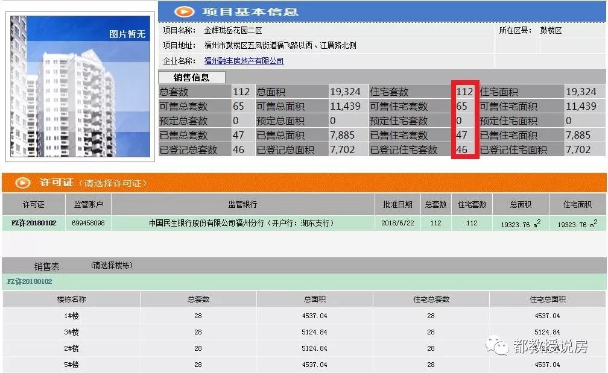
Task: Switch to the 销售信息 tab
Action: pos(191,77)
